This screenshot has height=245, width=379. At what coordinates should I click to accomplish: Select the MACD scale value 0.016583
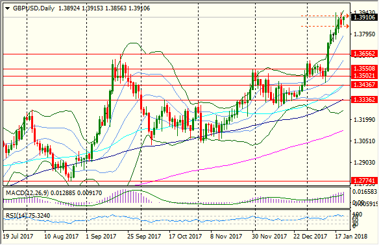(364, 192)
